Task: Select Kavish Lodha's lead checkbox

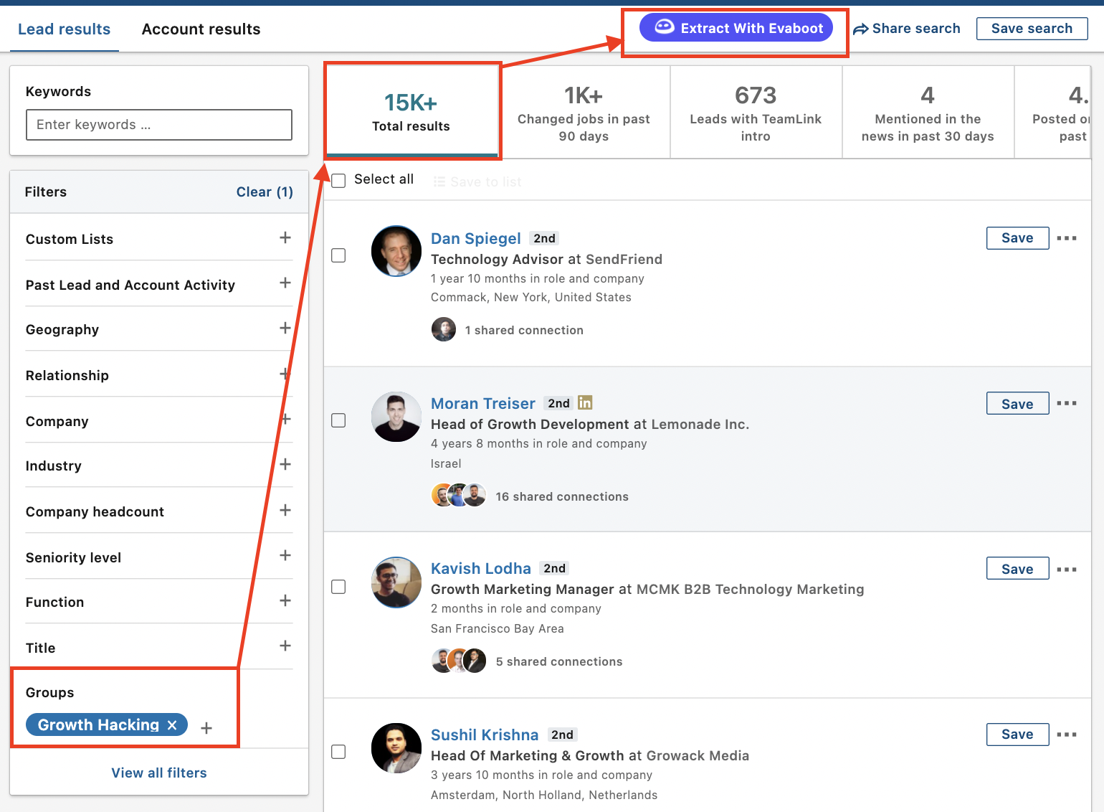Action: 338,587
